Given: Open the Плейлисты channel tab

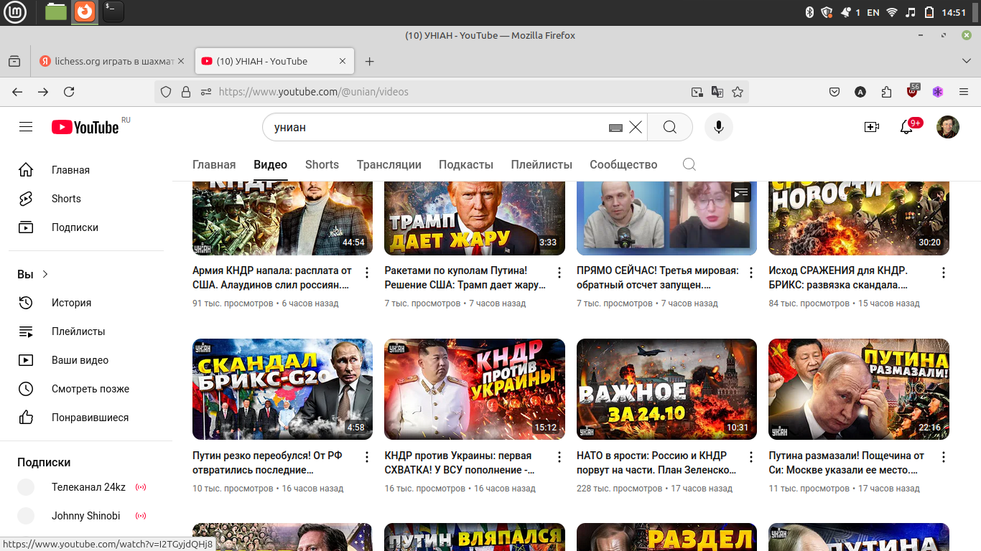Looking at the screenshot, I should pos(541,164).
